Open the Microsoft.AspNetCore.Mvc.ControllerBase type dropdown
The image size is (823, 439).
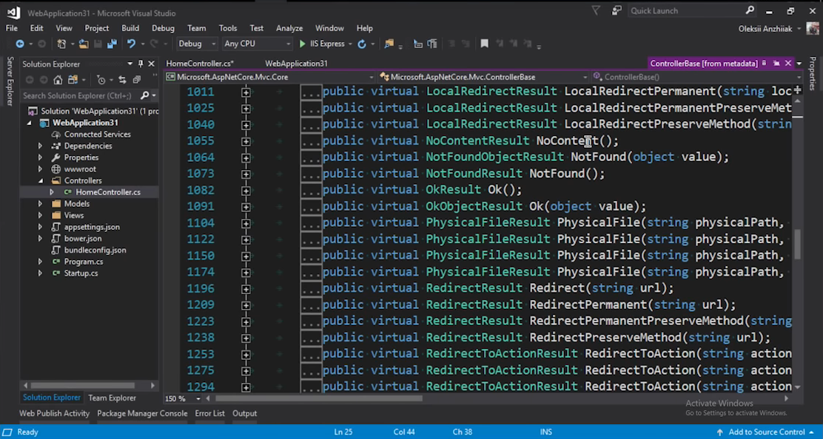pos(483,77)
